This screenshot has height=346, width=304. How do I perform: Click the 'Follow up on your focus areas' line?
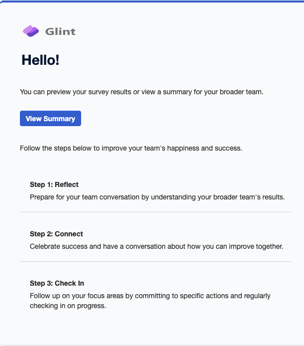tap(150, 296)
